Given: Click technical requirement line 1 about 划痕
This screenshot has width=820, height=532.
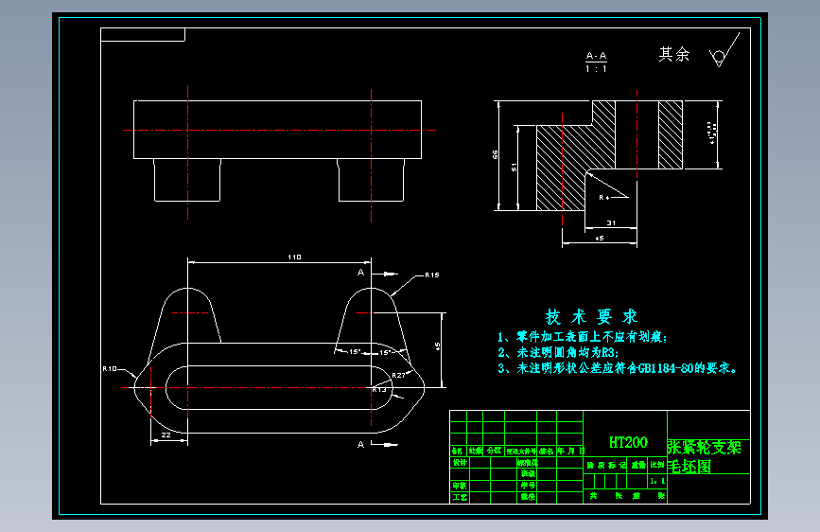Looking at the screenshot, I should point(583,337).
